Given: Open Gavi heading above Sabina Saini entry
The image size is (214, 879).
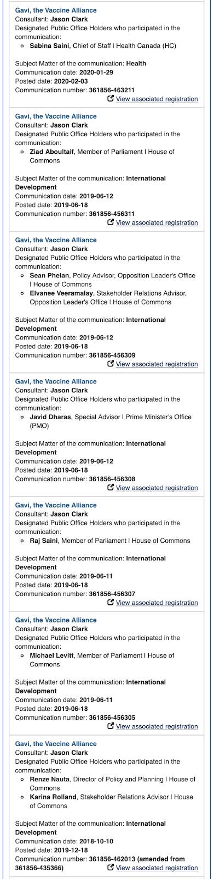Looking at the screenshot, I should pos(56,10).
